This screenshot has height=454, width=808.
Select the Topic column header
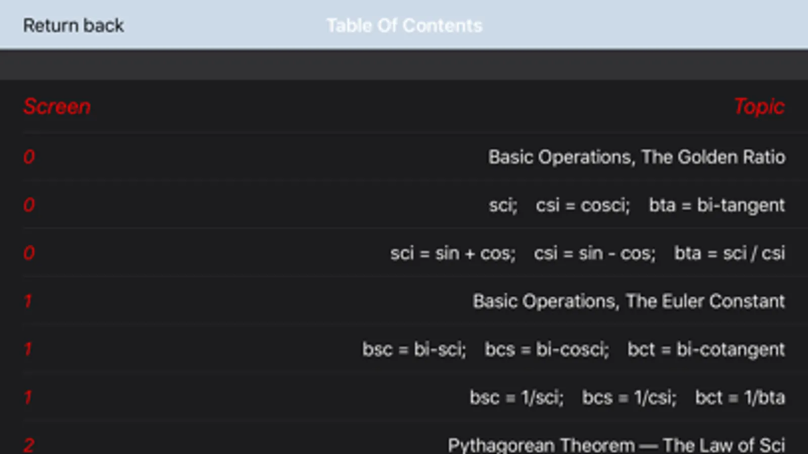point(758,106)
